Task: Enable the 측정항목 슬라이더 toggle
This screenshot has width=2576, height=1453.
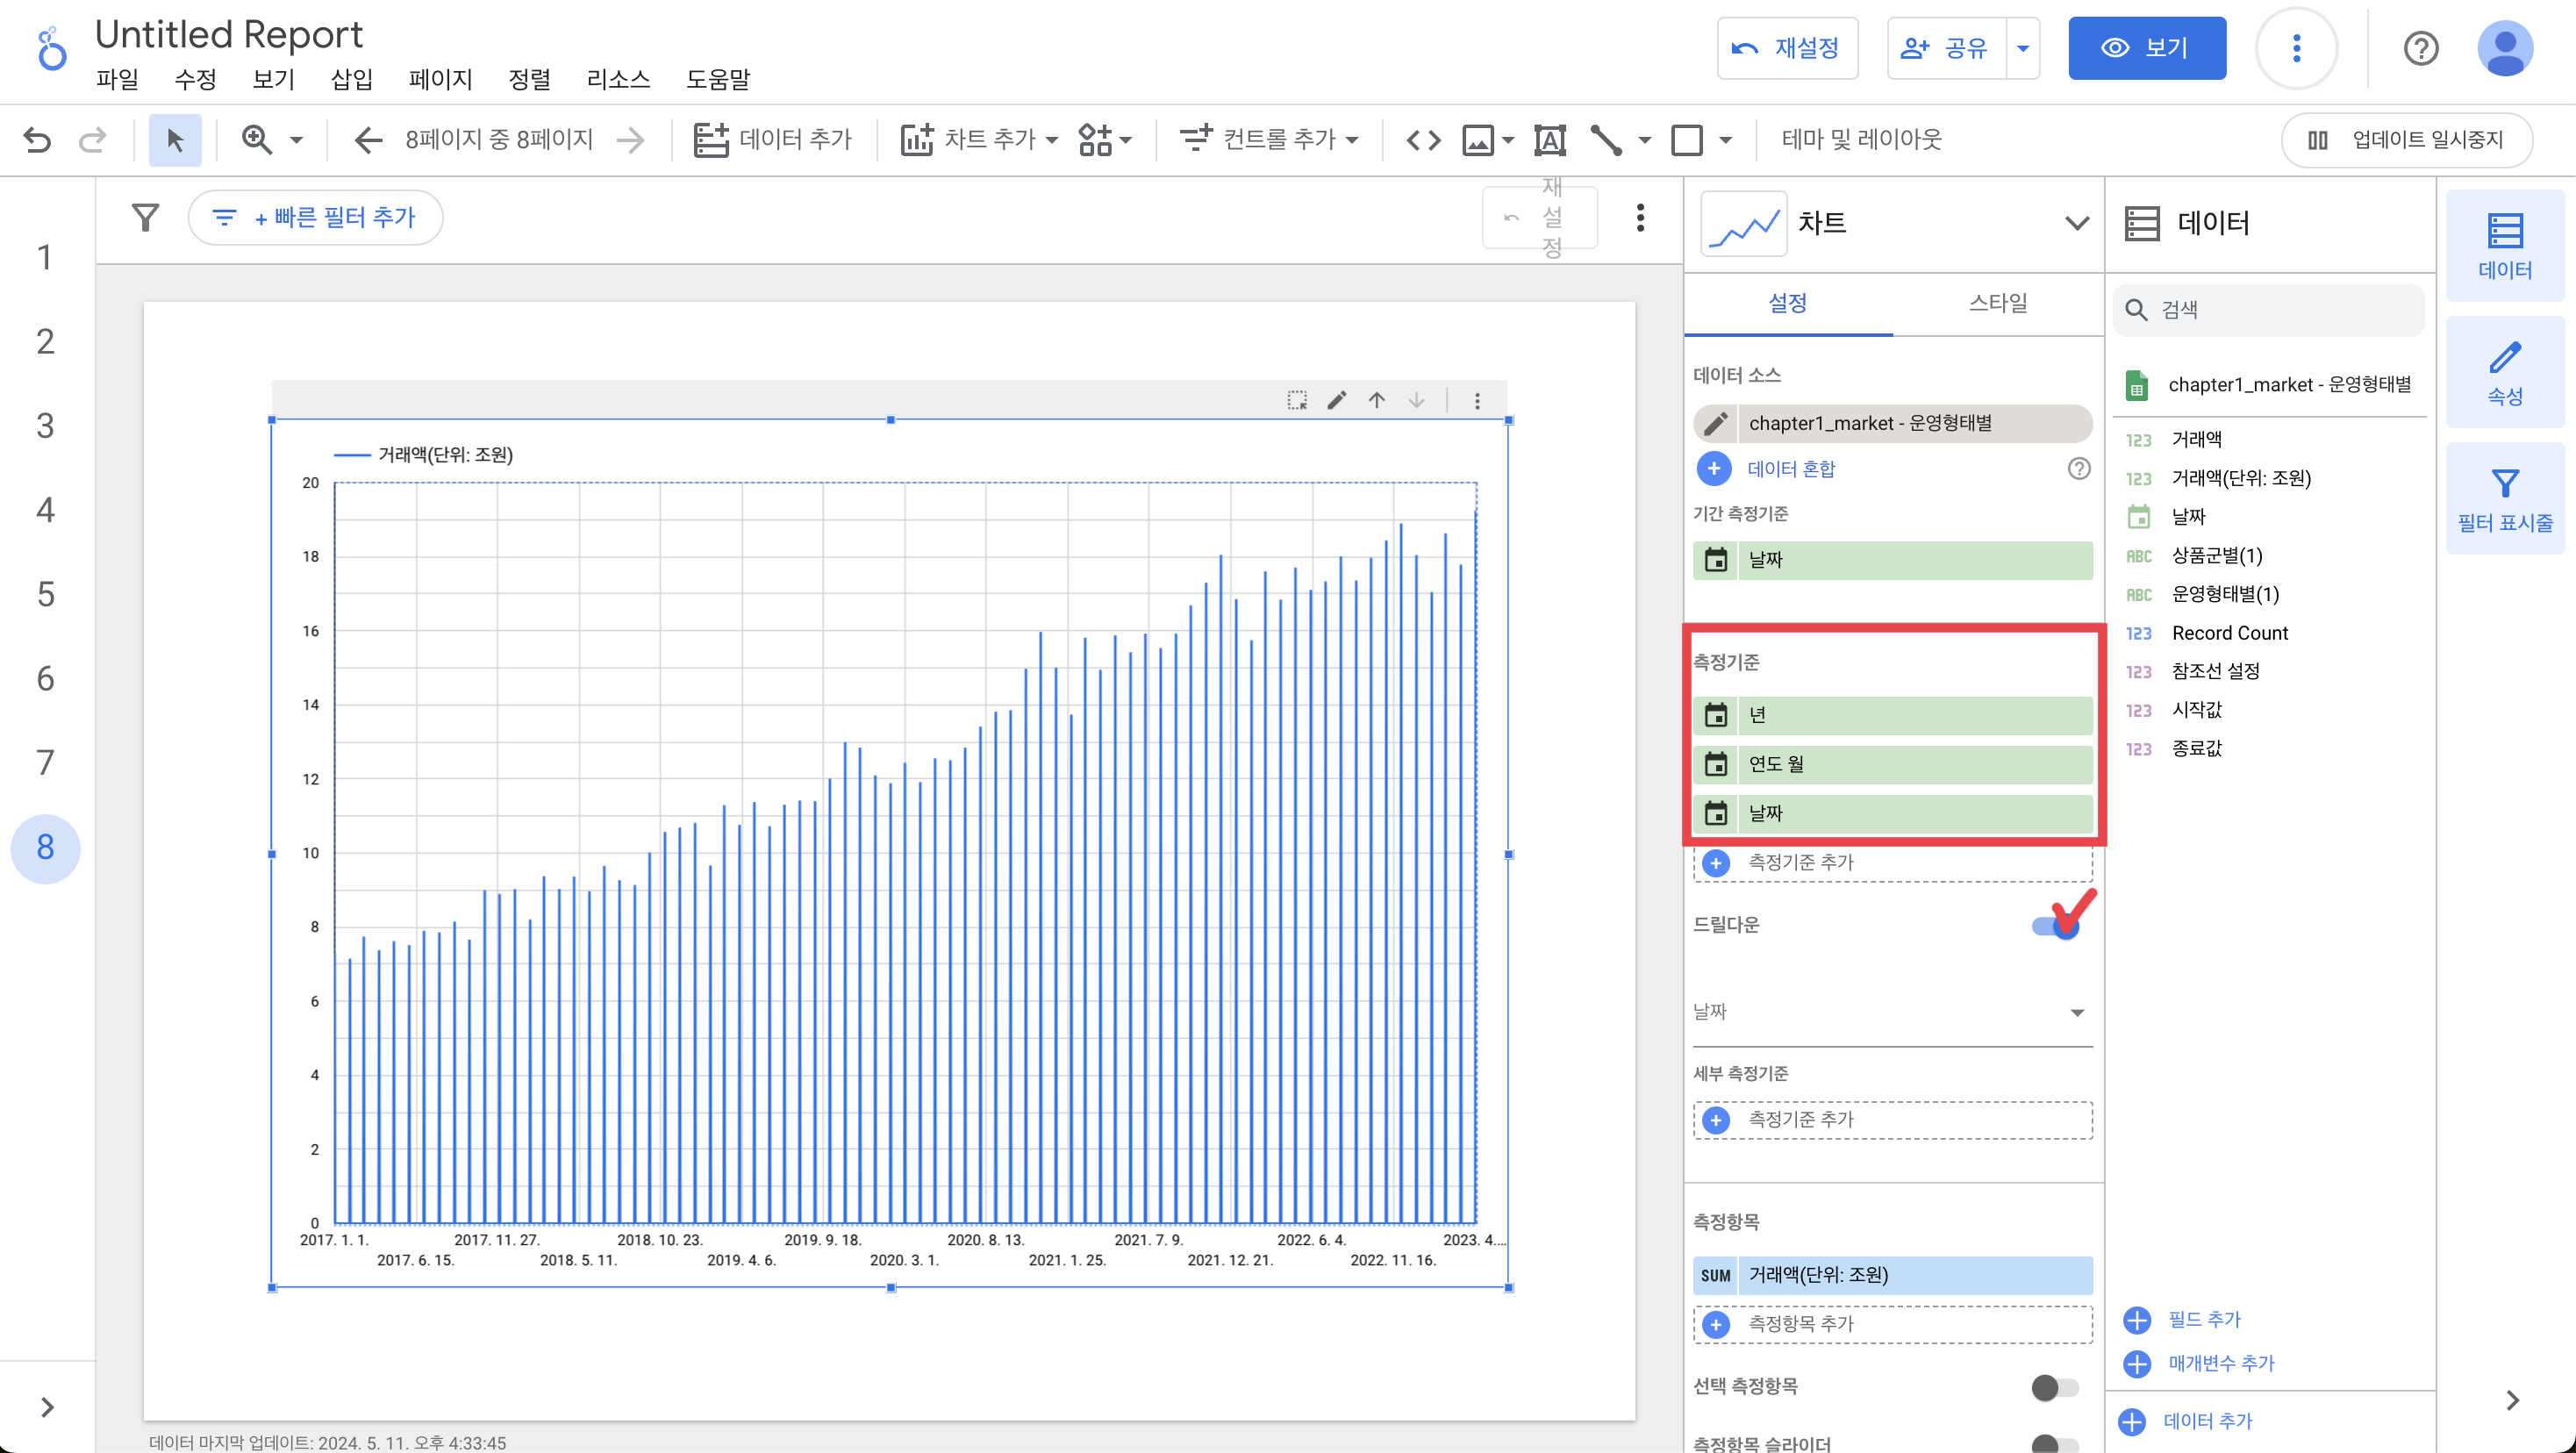Action: click(2054, 1443)
